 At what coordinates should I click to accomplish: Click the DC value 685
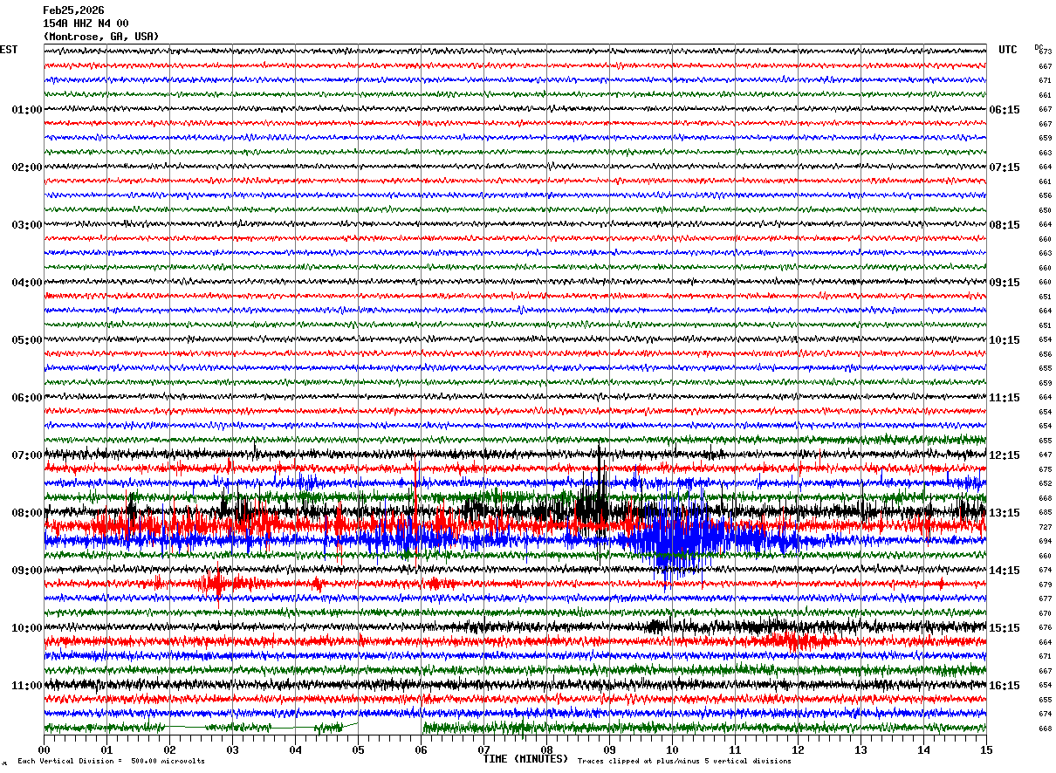(1045, 513)
